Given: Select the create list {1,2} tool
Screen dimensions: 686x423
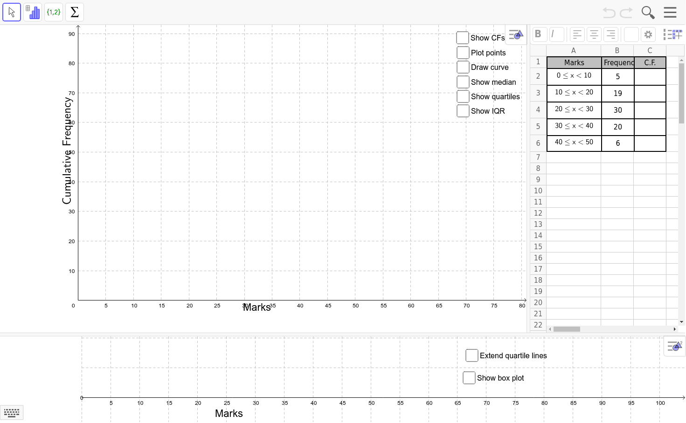Looking at the screenshot, I should click(54, 12).
